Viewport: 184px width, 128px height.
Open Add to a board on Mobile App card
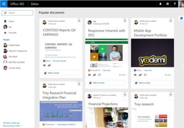pyautogui.click(x=152, y=83)
